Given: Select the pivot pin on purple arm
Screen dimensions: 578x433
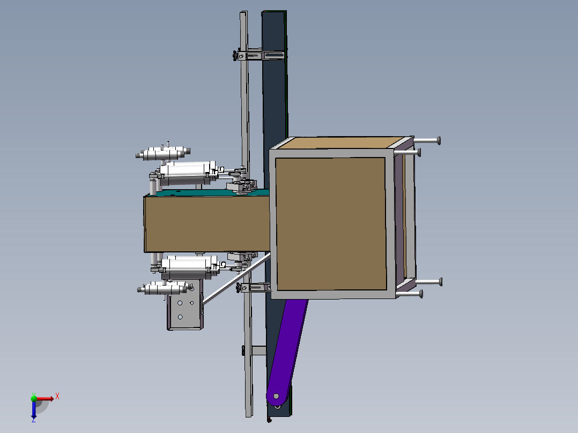Looking at the screenshot, I should click(276, 397).
